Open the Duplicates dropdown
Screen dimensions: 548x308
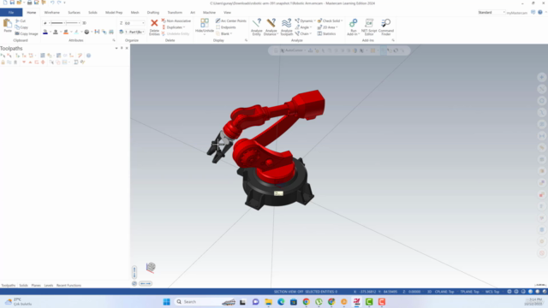click(174, 27)
